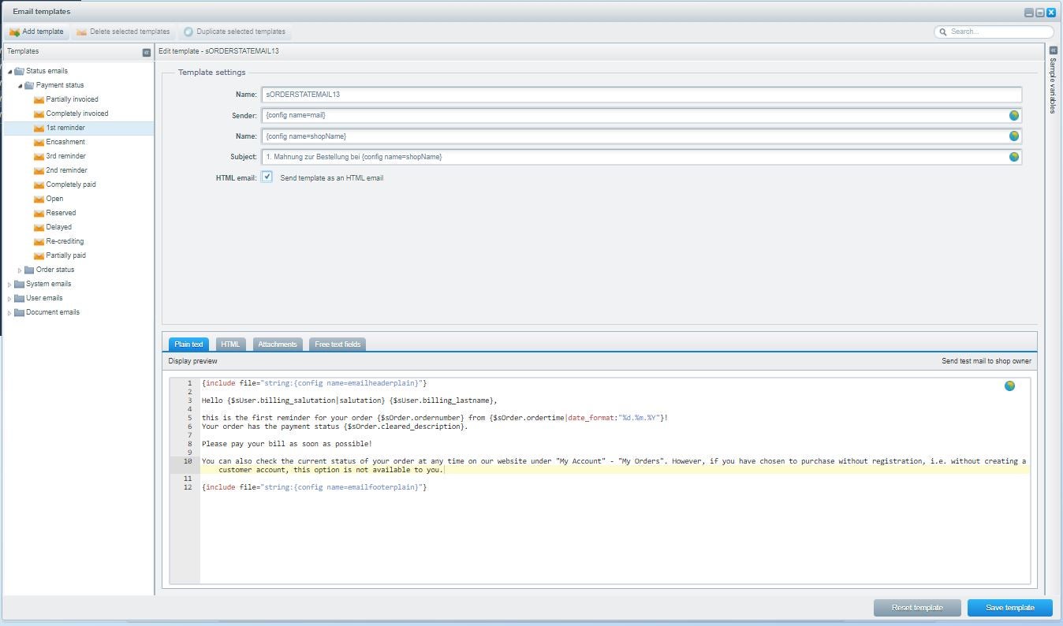Click the Subject input field
1063x626 pixels.
click(x=641, y=157)
